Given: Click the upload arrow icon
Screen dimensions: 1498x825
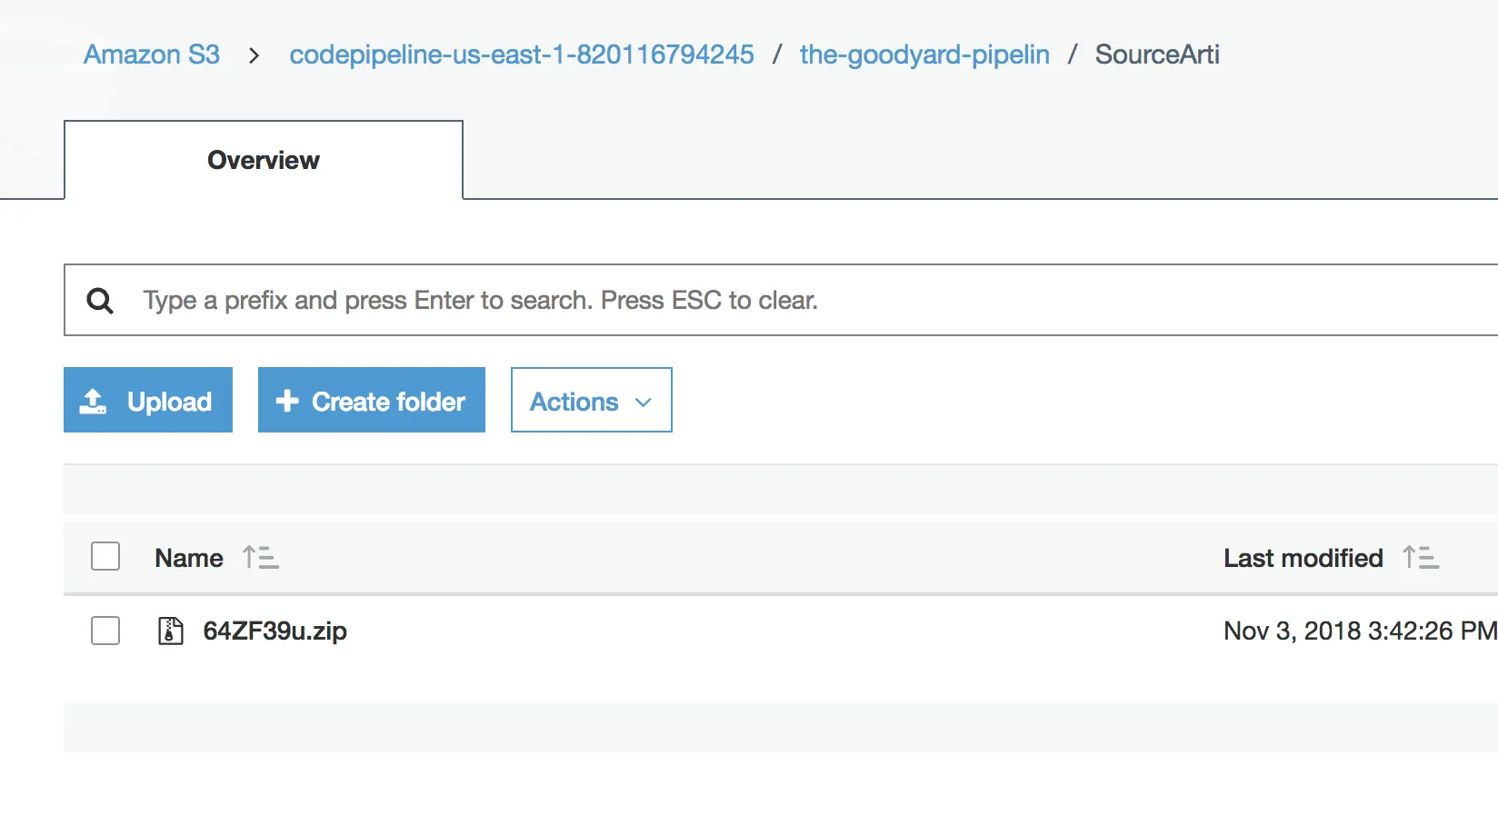Looking at the screenshot, I should click(x=93, y=401).
